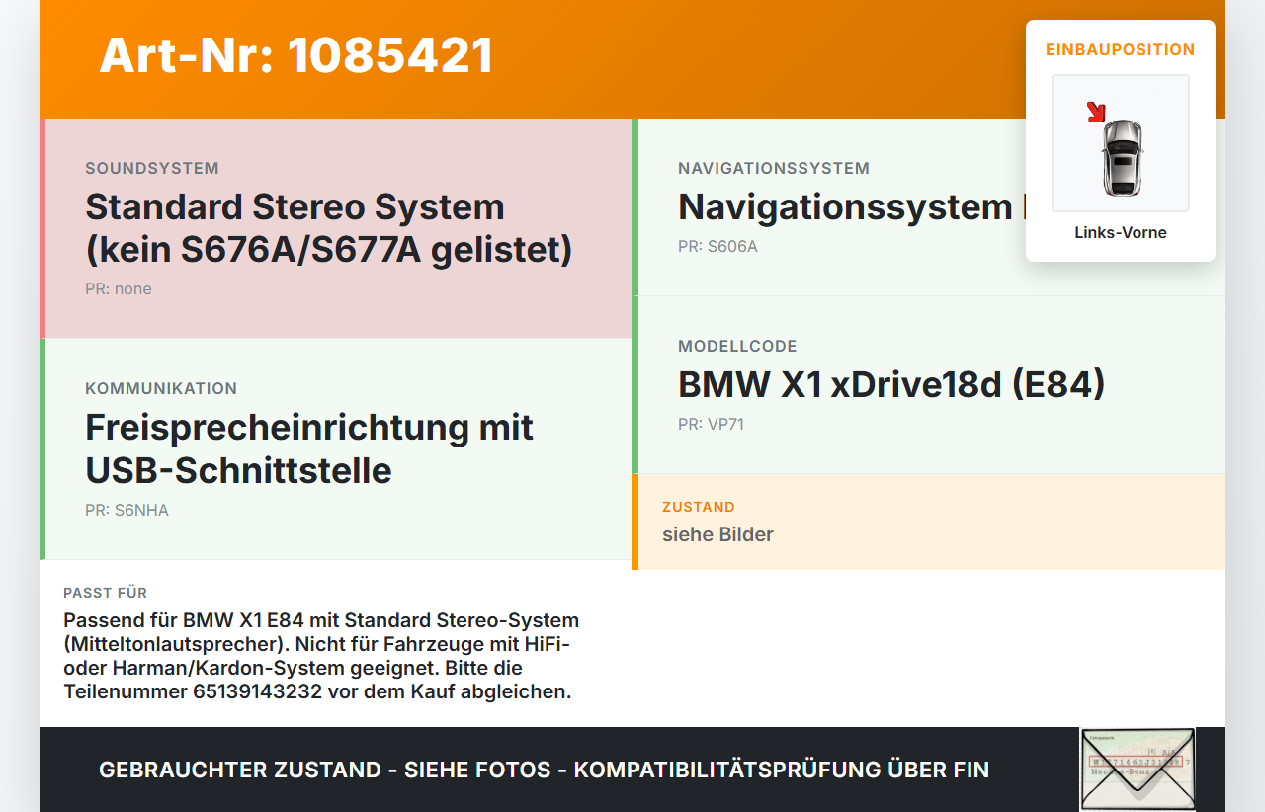
Task: Select Freisprecheinrichtung mit USB-Schnittstelle text
Action: (309, 448)
